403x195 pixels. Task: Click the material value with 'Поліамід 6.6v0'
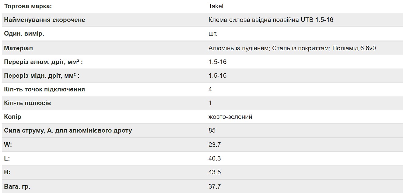coord(292,48)
